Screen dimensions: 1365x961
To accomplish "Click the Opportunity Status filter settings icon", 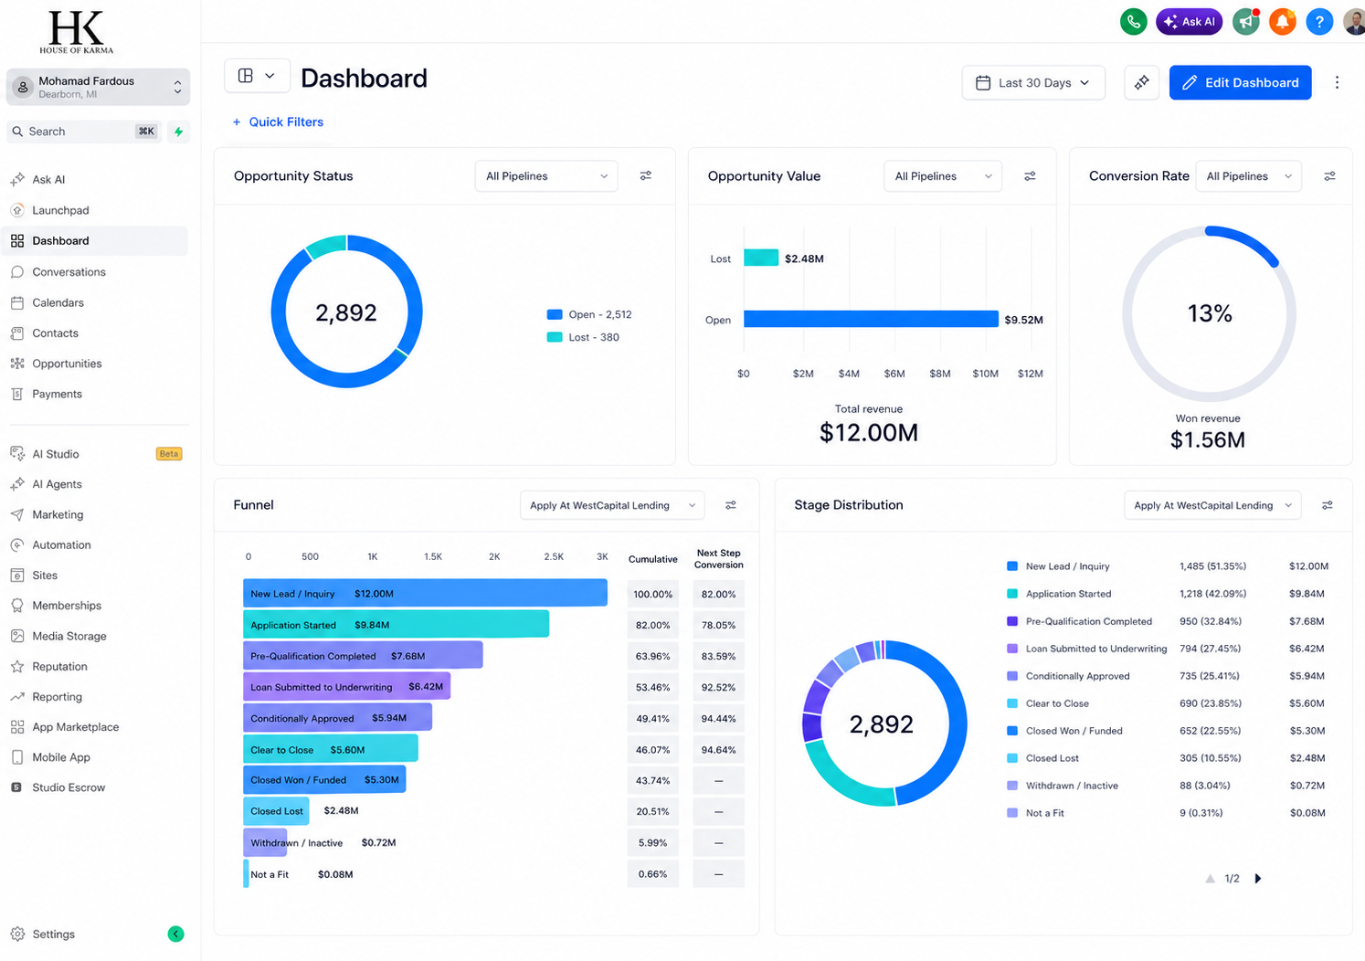I will [646, 175].
